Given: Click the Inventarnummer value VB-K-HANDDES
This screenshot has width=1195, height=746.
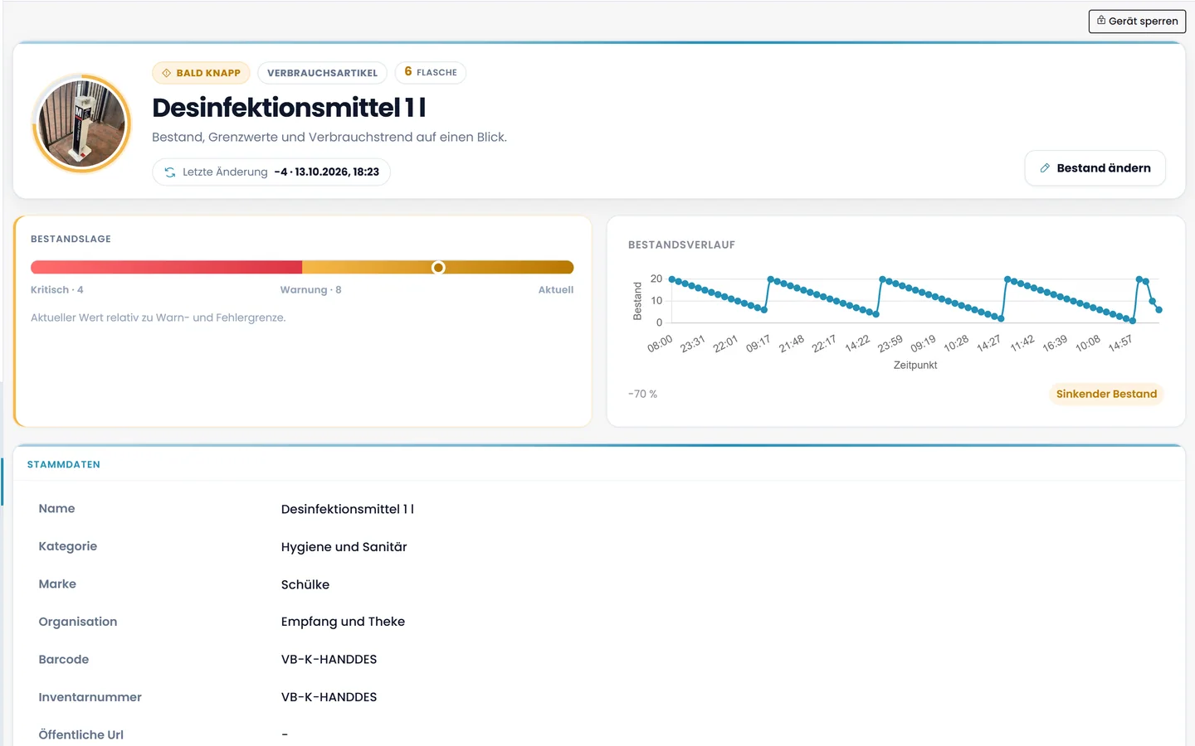Looking at the screenshot, I should 329,697.
